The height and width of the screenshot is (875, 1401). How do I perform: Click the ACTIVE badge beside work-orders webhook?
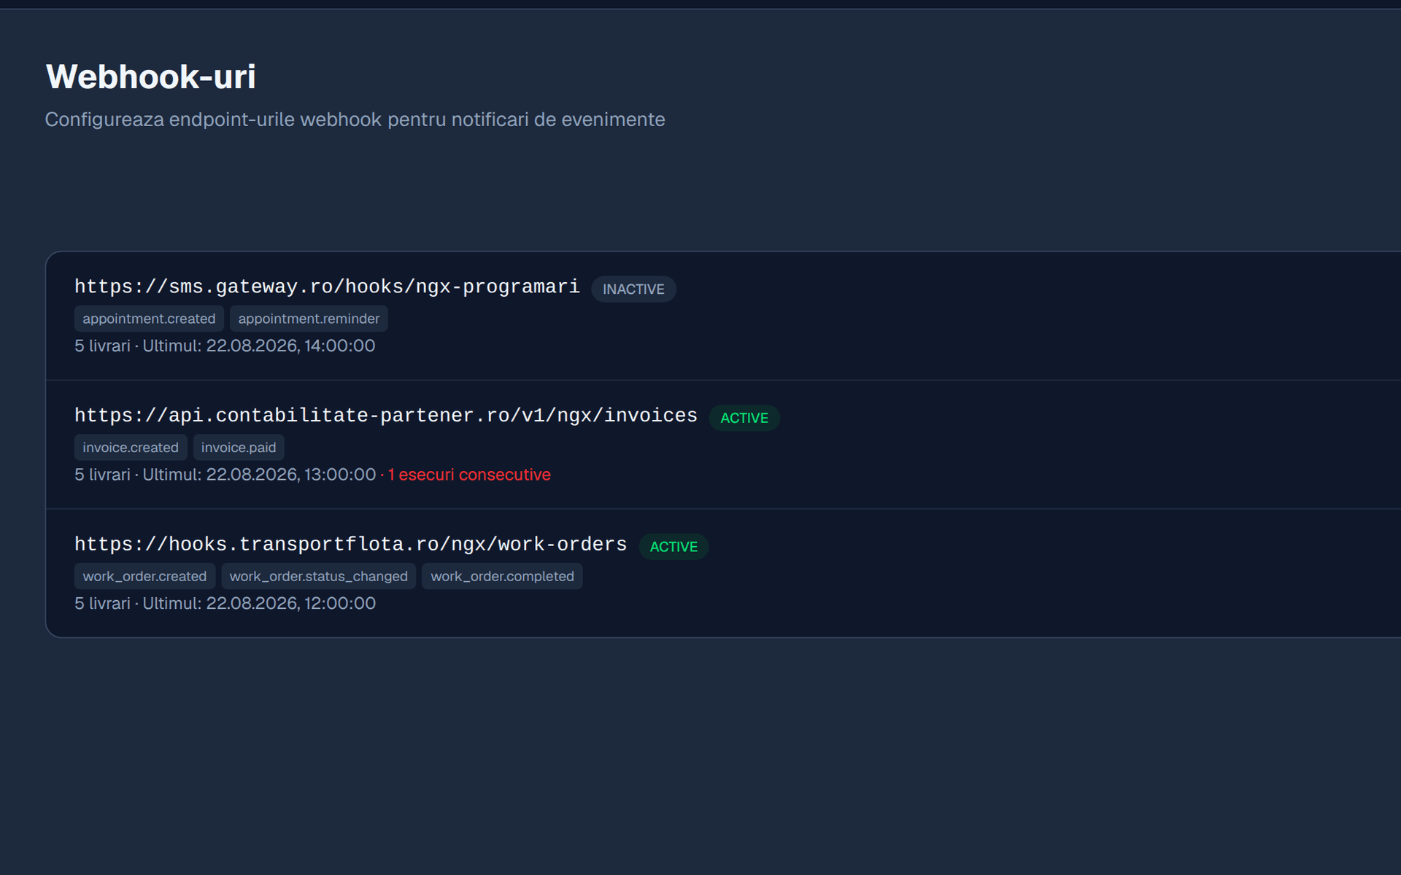click(674, 547)
